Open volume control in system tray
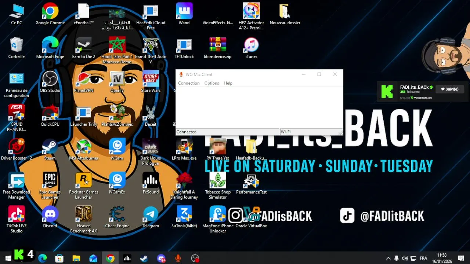The height and width of the screenshot is (264, 470). click(405, 258)
